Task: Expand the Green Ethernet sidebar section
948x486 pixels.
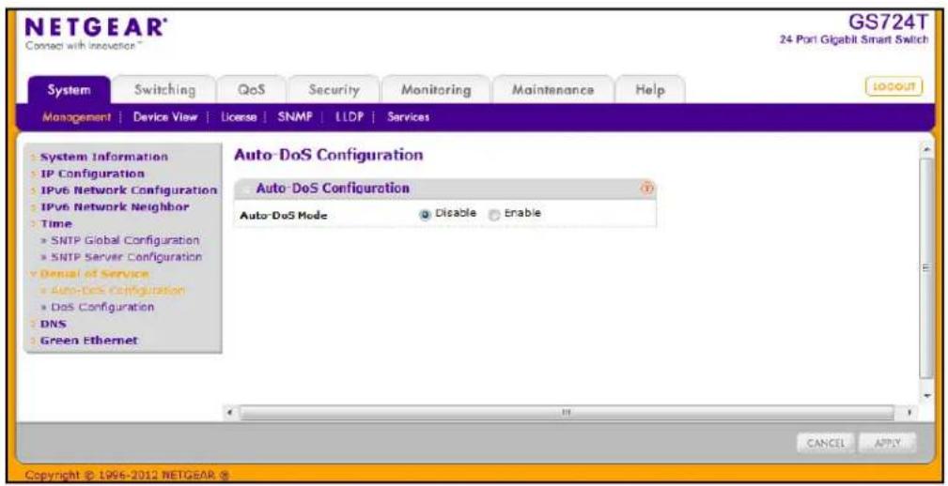Action: (89, 340)
